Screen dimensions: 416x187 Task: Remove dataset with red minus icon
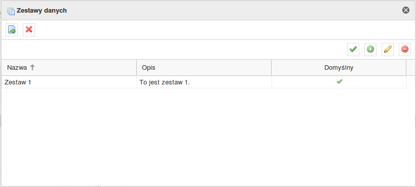click(404, 50)
